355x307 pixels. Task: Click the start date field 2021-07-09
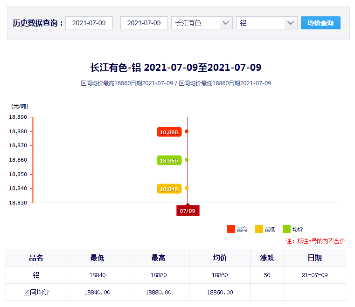coord(89,23)
